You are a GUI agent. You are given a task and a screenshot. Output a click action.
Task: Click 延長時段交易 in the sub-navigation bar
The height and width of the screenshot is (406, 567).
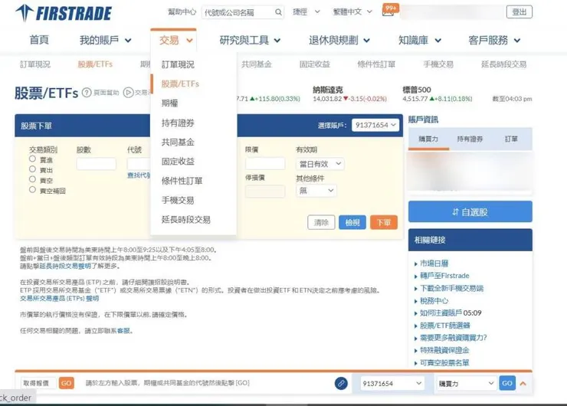[x=503, y=64]
